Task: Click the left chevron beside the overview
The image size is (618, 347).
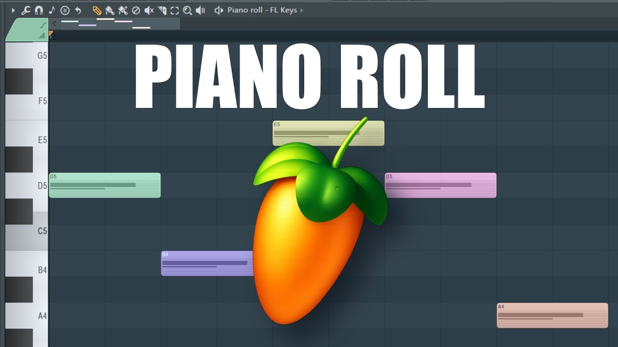Action: 55,24
